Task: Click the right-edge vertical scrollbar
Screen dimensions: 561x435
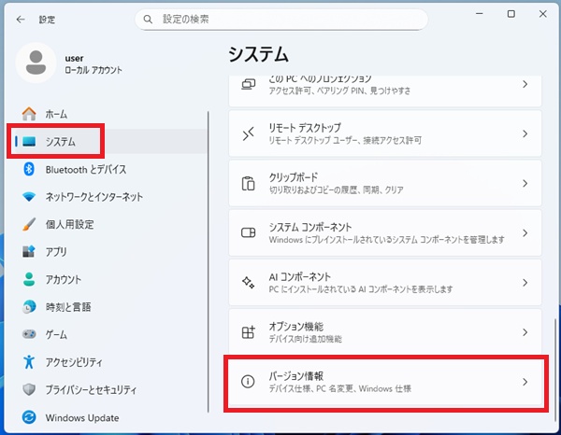Action: 554,370
